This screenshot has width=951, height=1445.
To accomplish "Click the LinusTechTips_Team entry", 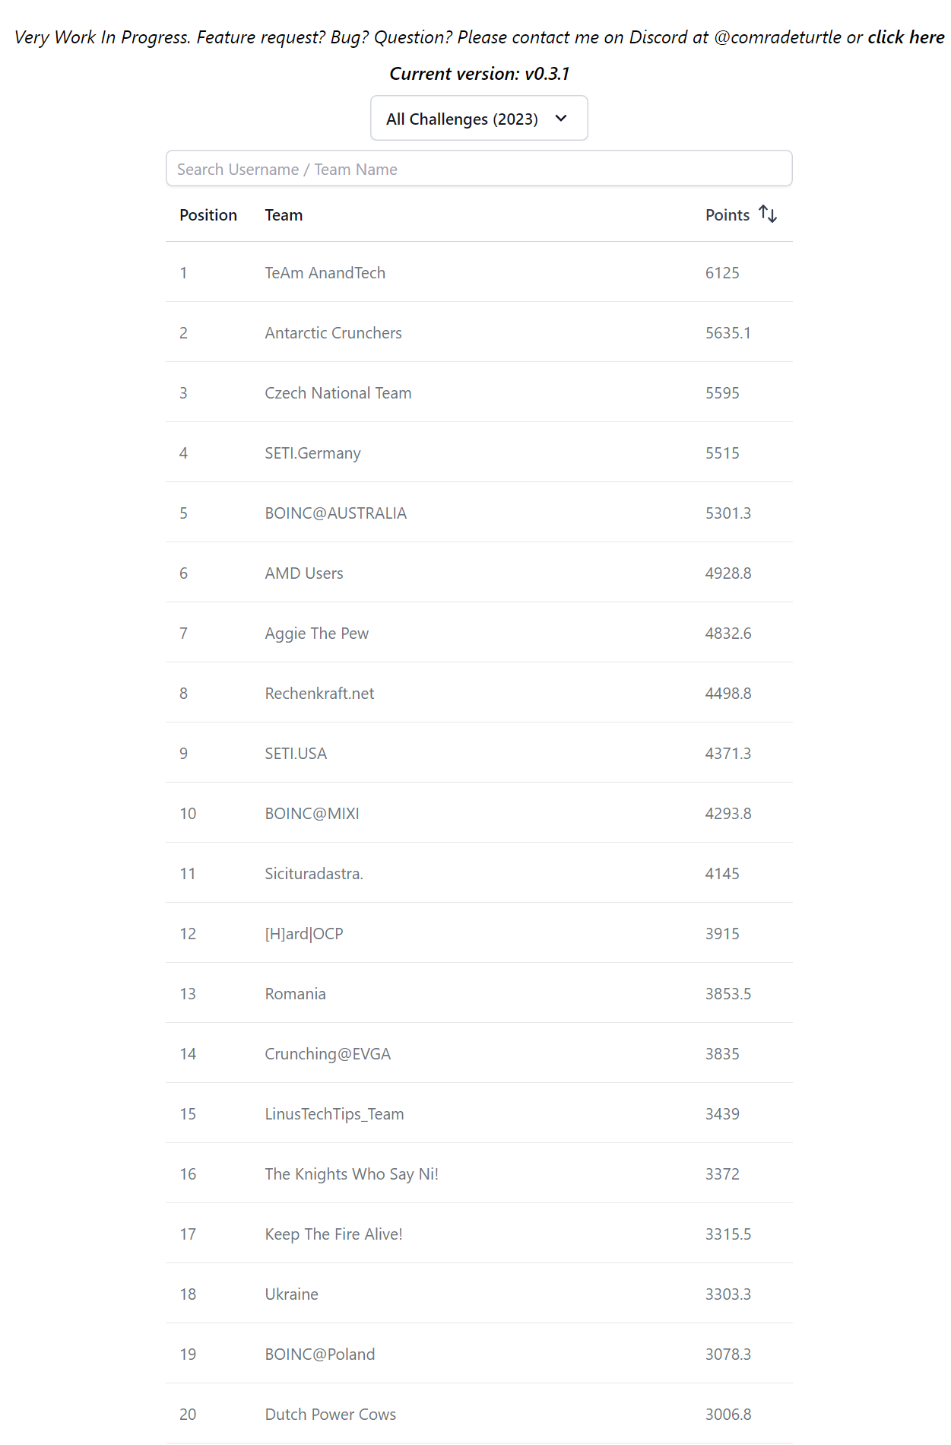I will 334,1114.
